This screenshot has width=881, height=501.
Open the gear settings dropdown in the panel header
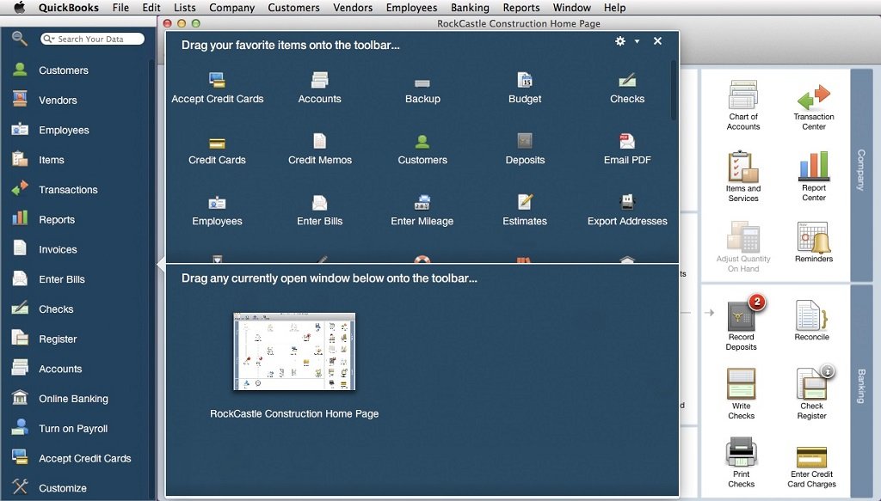626,41
